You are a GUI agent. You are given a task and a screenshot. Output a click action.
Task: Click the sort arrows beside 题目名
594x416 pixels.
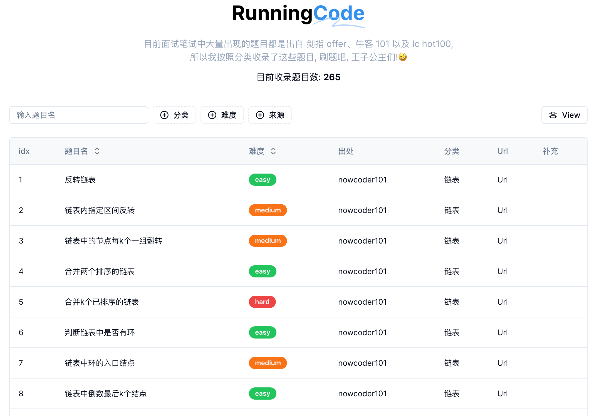pos(97,151)
